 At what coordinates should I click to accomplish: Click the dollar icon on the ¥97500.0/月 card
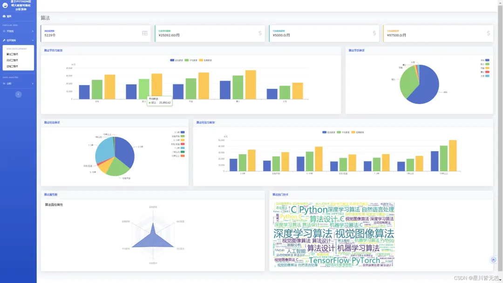489,33
